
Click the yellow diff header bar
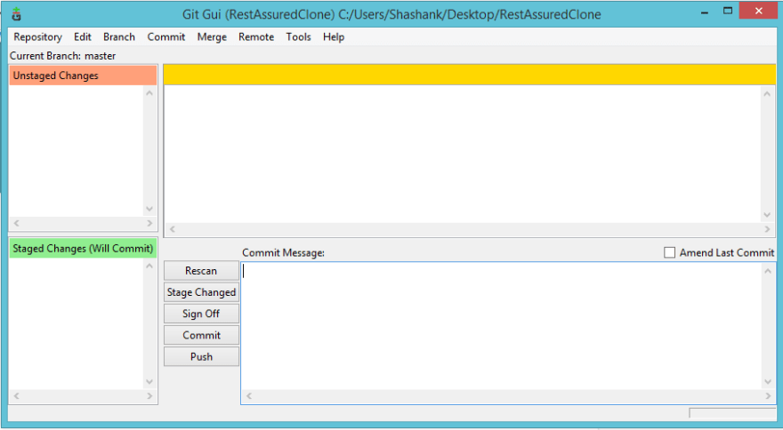470,75
